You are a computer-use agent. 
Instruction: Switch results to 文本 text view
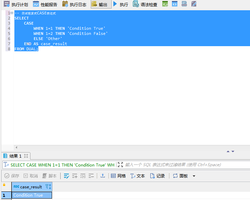(x=138, y=176)
